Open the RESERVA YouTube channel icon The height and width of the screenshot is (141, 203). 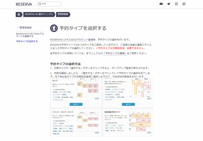161,4
